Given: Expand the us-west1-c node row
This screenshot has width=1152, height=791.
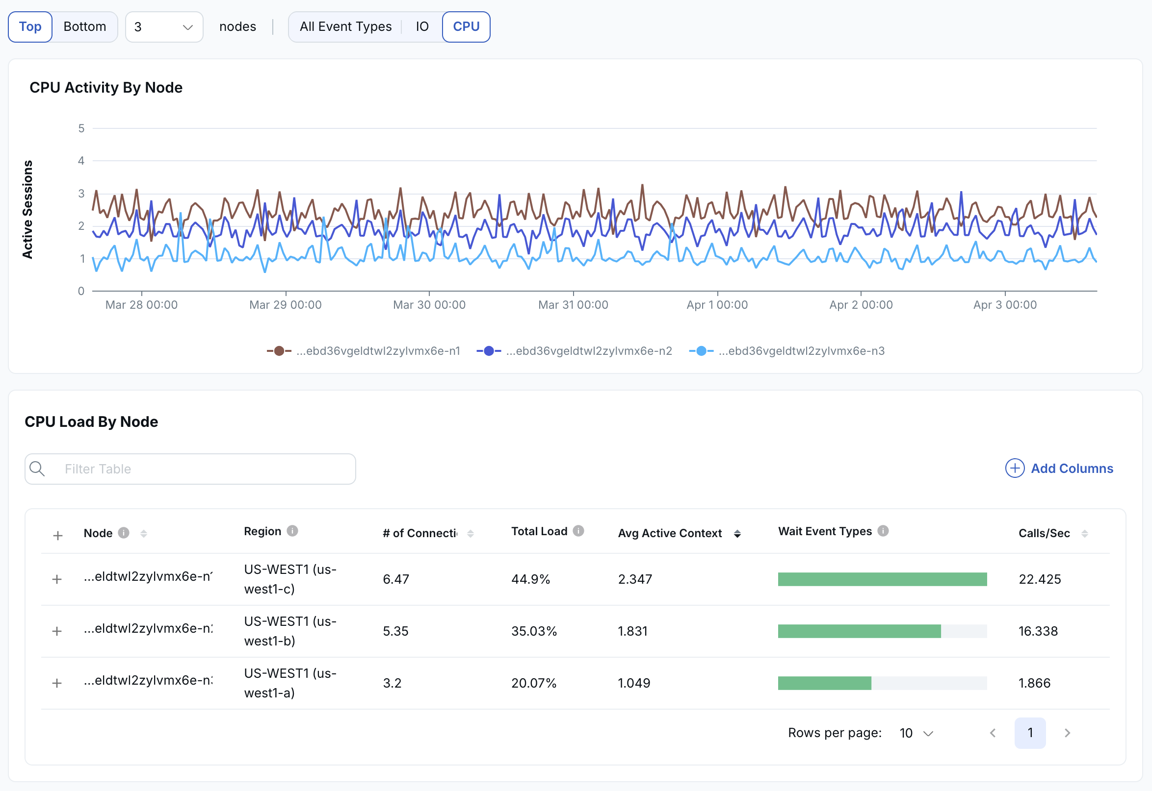Looking at the screenshot, I should click(57, 579).
